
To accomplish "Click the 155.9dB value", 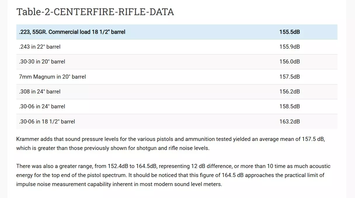I will tap(290, 47).
